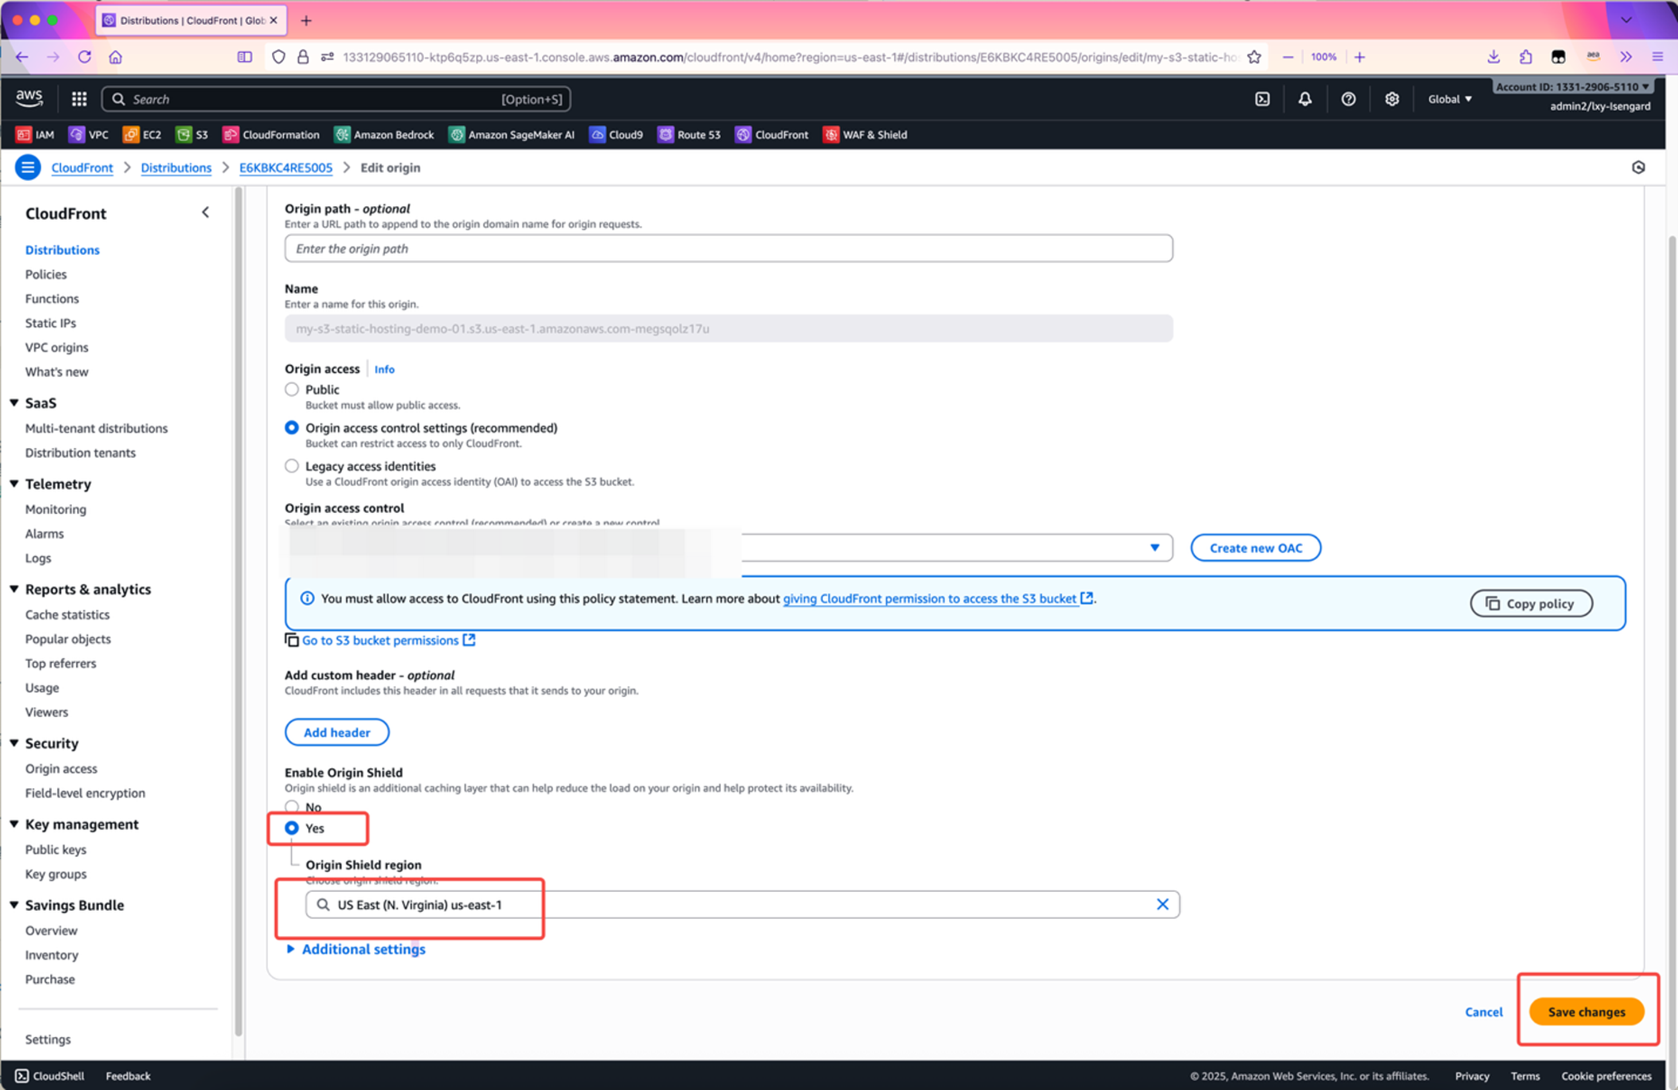Choose No for Enable Origin Shield
This screenshot has height=1090, width=1678.
tap(292, 807)
